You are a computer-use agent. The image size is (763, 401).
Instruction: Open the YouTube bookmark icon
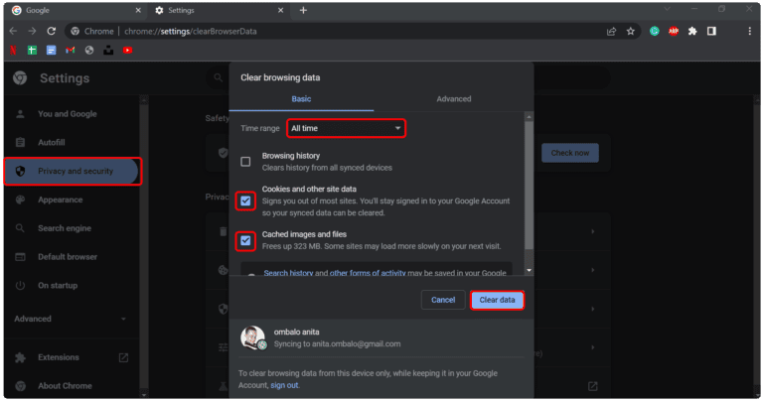point(127,50)
